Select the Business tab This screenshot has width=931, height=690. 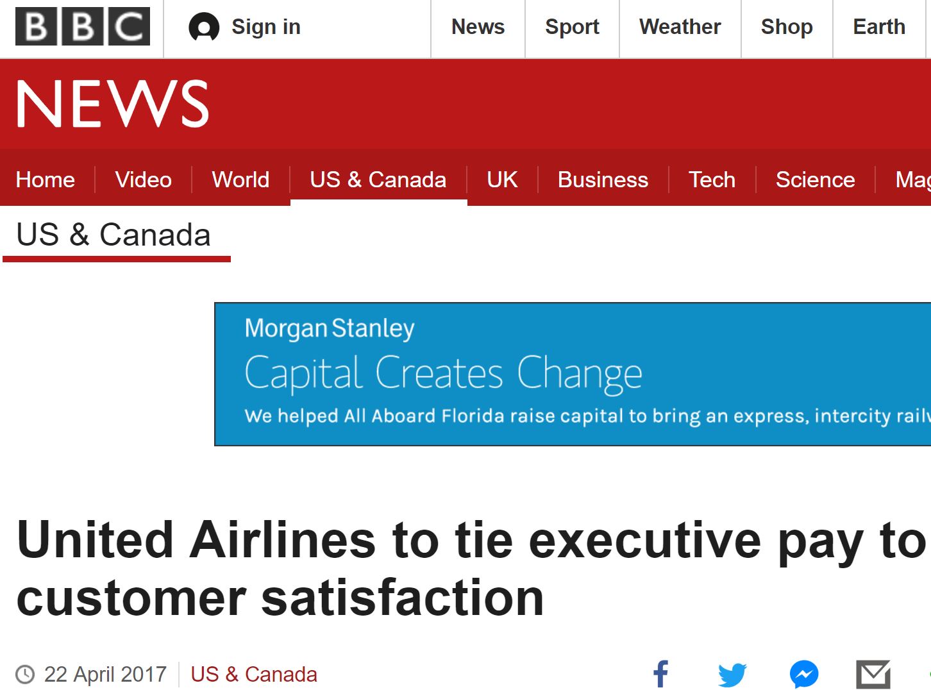(603, 180)
